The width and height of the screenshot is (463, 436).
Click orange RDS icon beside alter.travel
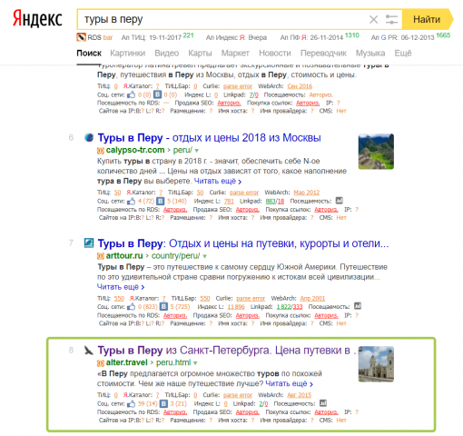point(101,362)
